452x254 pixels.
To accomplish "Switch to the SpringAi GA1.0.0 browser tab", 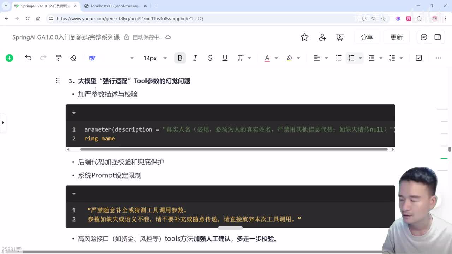I will (45, 6).
